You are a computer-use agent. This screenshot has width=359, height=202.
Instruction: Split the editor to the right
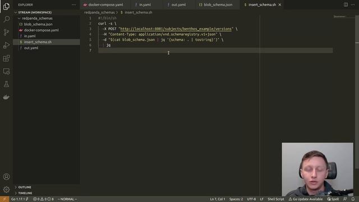click(346, 4)
